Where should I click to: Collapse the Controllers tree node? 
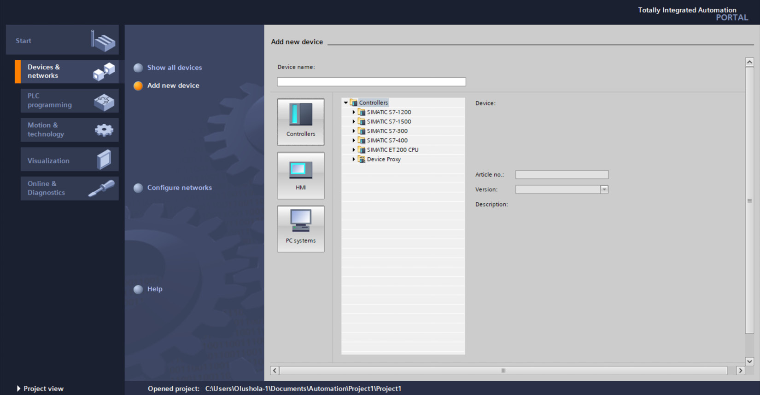(346, 103)
